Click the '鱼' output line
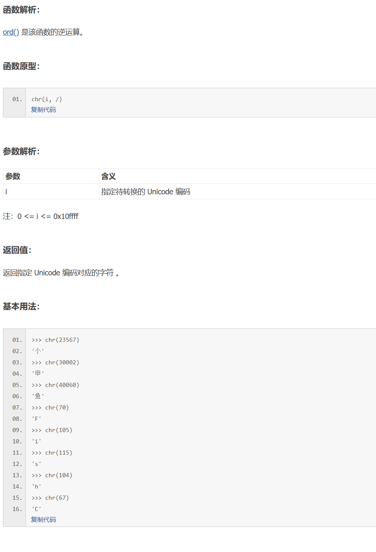This screenshot has width=376, height=552. click(x=37, y=396)
